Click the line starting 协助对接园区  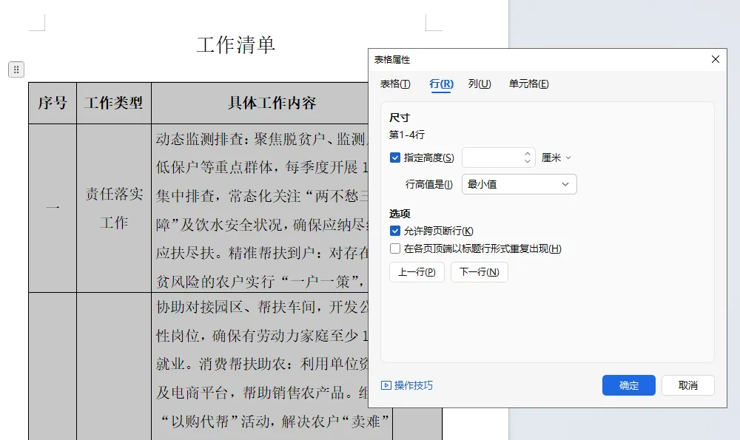click(262, 307)
